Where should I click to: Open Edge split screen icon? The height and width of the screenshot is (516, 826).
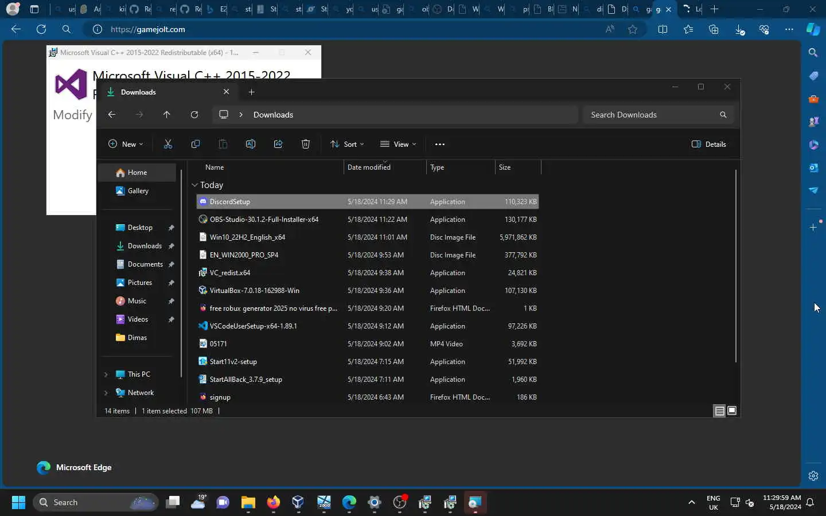[x=663, y=29]
